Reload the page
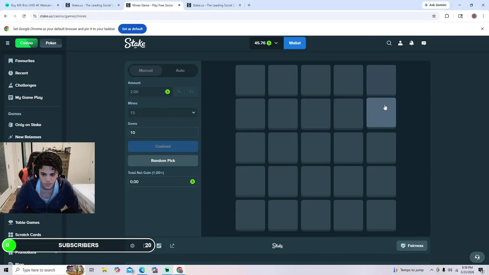This screenshot has height=275, width=489. [x=24, y=16]
